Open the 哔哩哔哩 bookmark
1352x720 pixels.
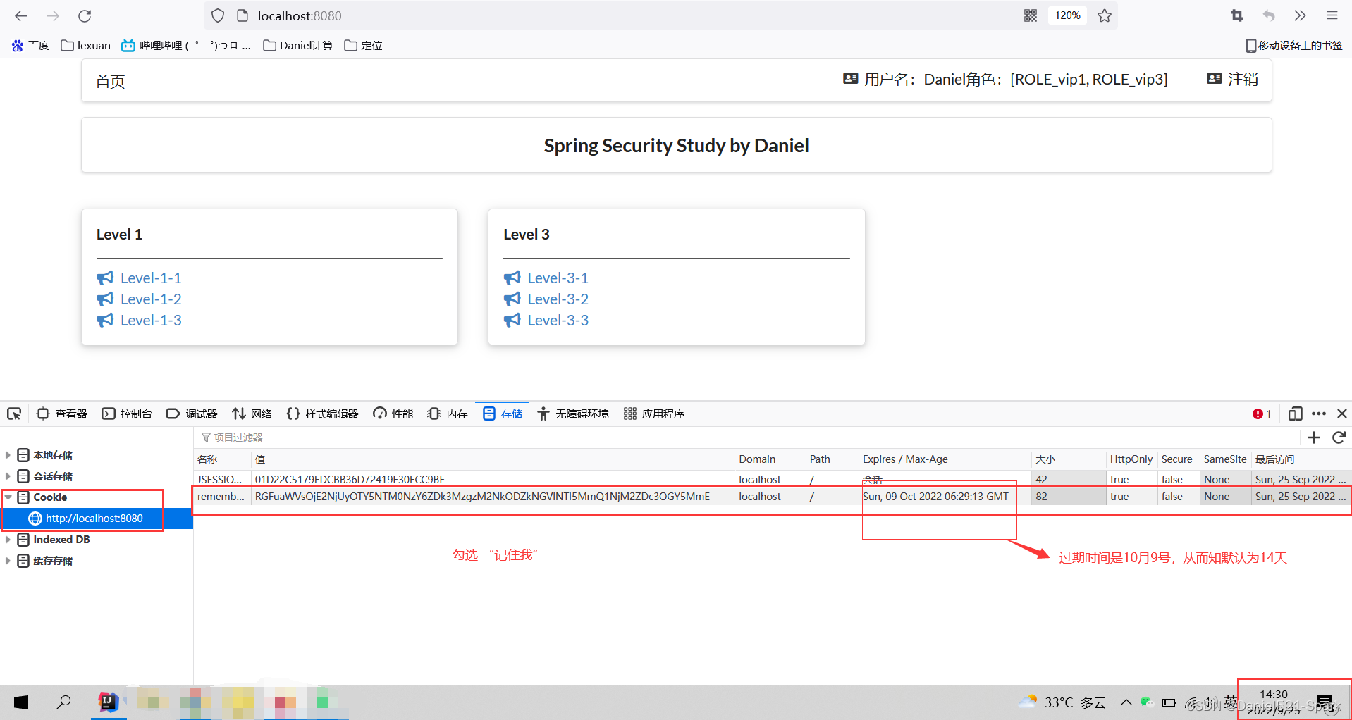[186, 46]
